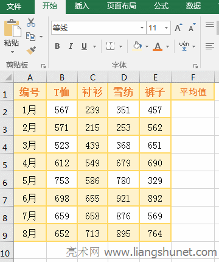Click the borders icon in font group
This screenshot has width=219, height=262.
tap(110, 46)
